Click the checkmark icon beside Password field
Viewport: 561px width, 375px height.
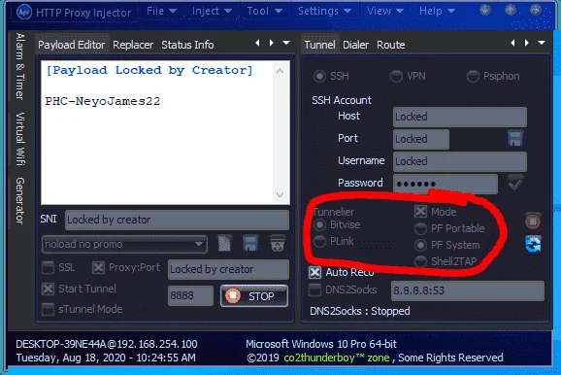click(515, 183)
